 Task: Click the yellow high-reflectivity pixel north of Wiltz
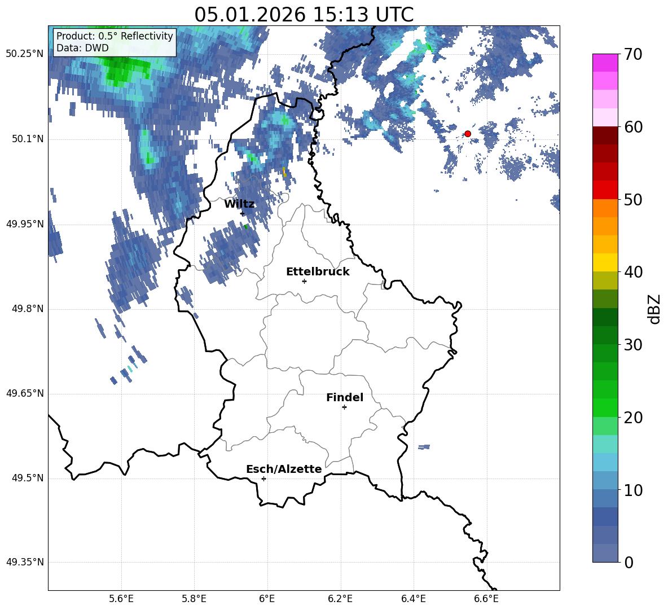click(284, 172)
